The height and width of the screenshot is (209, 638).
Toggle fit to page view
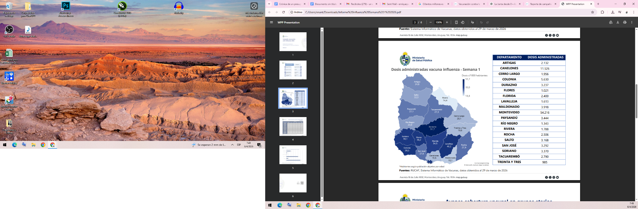coord(456,22)
